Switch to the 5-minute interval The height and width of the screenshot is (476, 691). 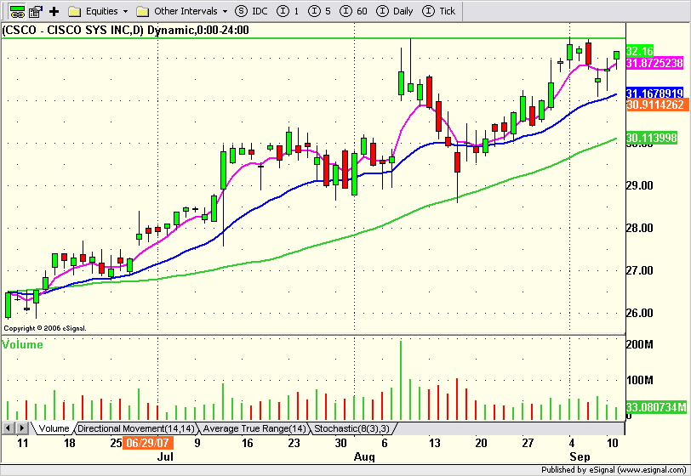pyautogui.click(x=319, y=11)
